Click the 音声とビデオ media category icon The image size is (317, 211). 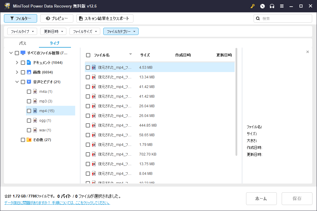point(29,82)
